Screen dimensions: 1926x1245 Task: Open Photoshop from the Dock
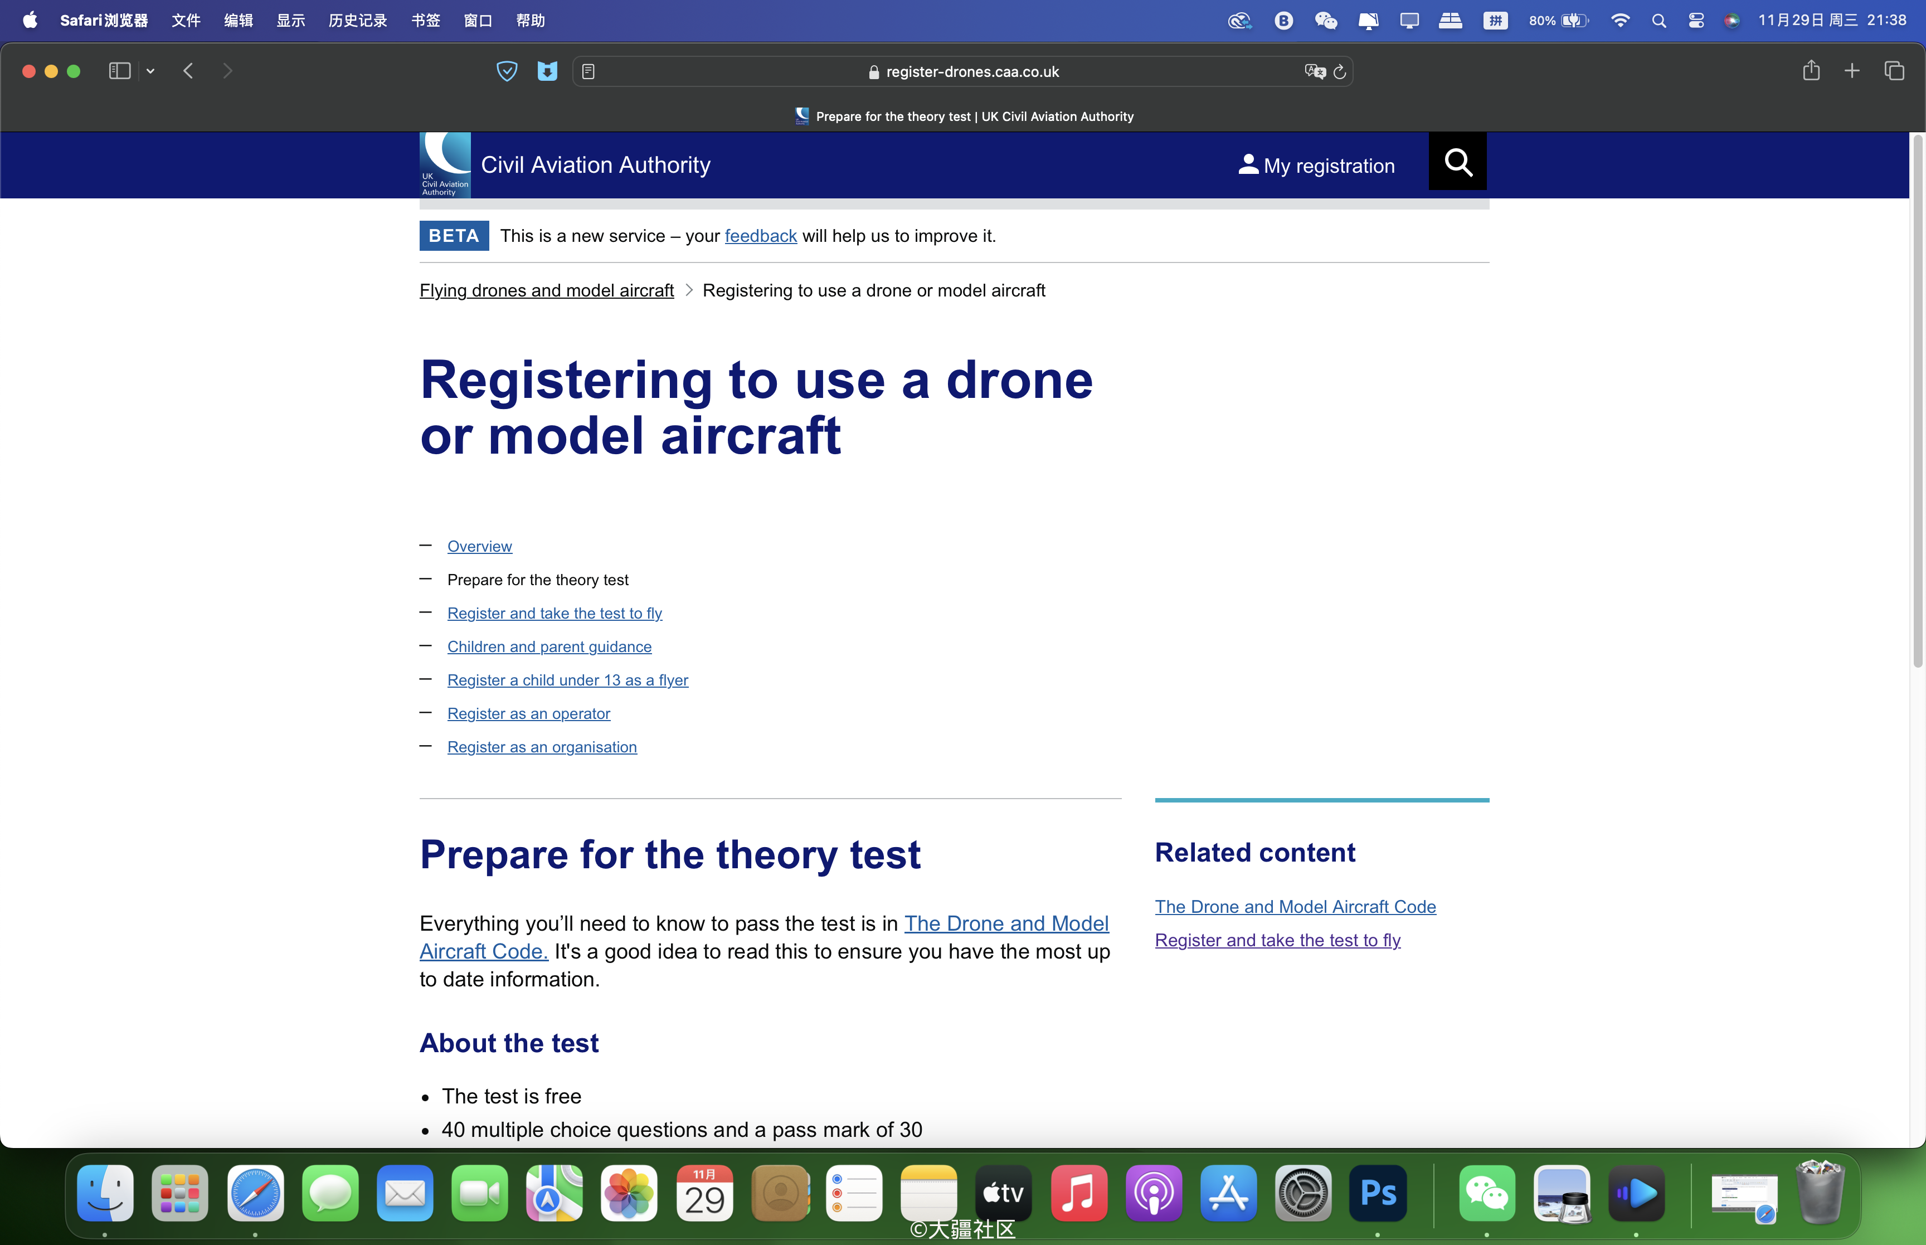pos(1378,1193)
